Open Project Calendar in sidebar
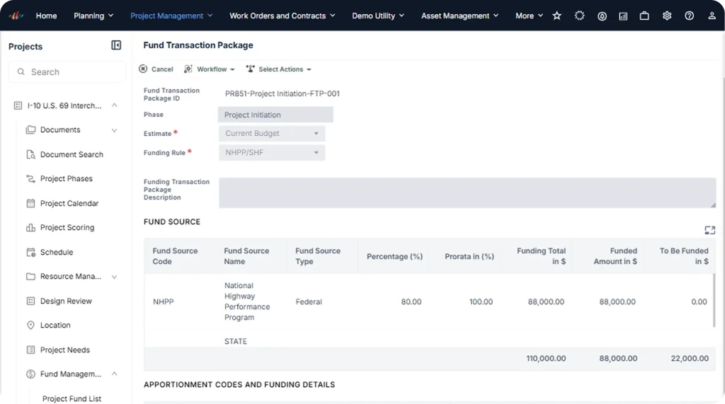 coord(69,203)
